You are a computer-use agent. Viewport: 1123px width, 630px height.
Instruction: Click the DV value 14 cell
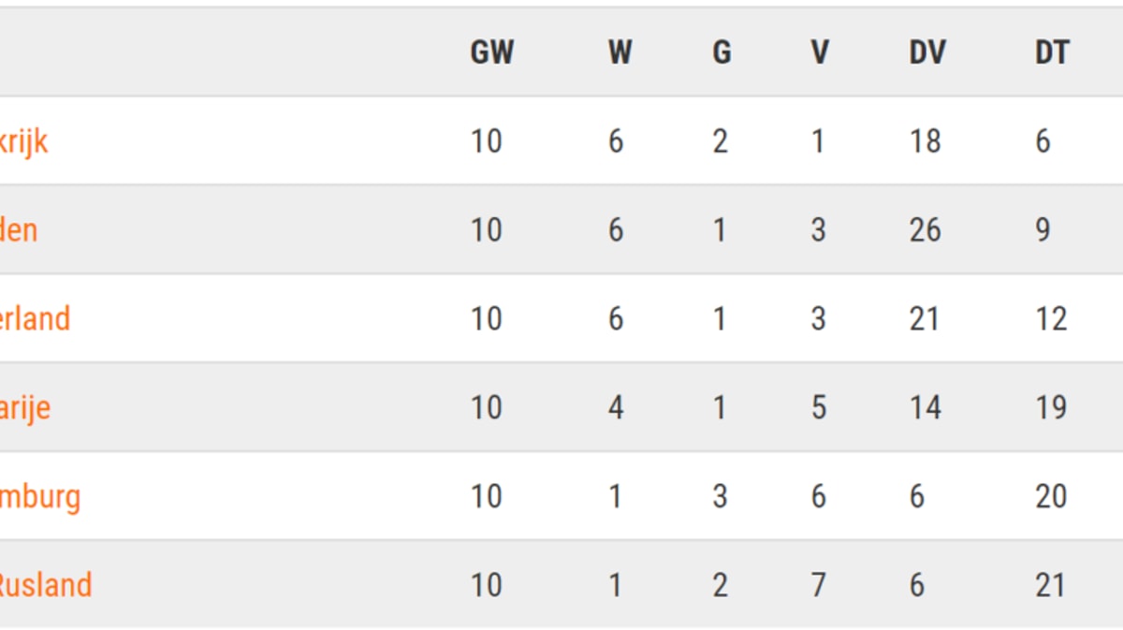(x=925, y=408)
